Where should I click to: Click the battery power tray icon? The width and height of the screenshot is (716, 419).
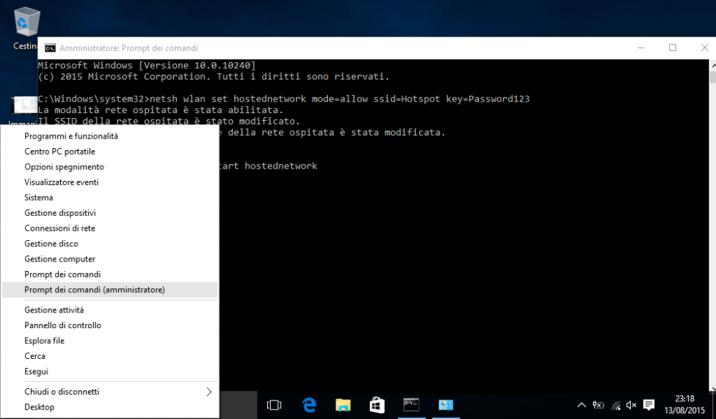599,405
